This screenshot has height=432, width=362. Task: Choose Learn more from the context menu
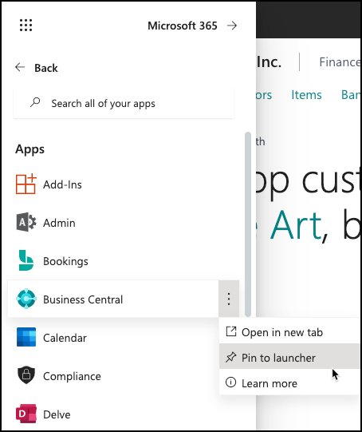click(290, 383)
